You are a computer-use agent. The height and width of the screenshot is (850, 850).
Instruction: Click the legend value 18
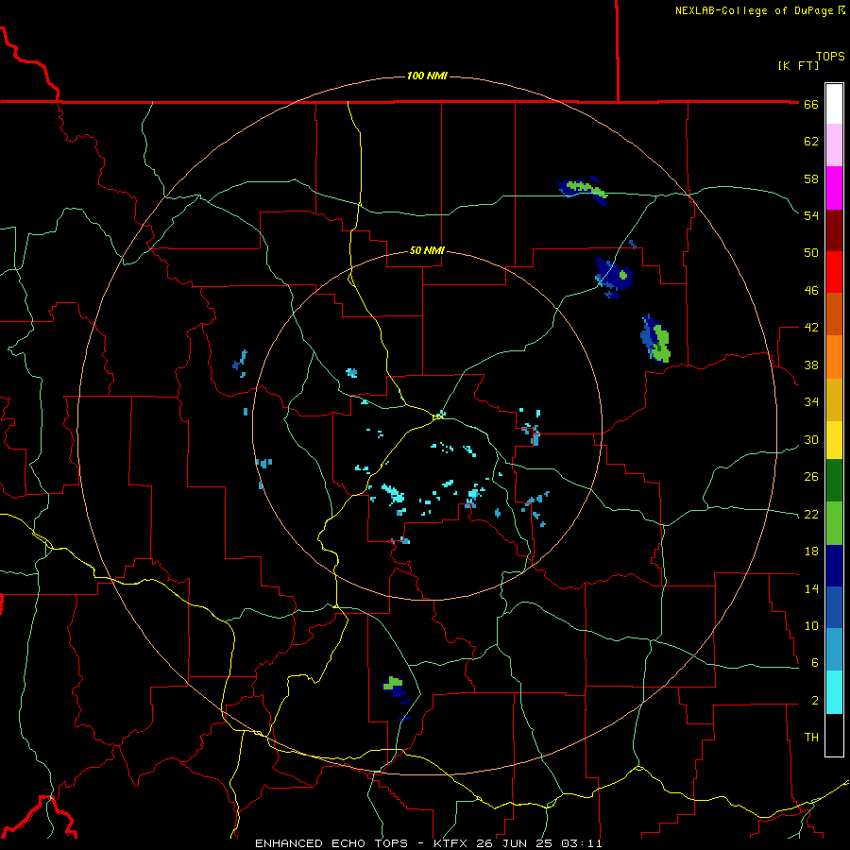tap(811, 552)
